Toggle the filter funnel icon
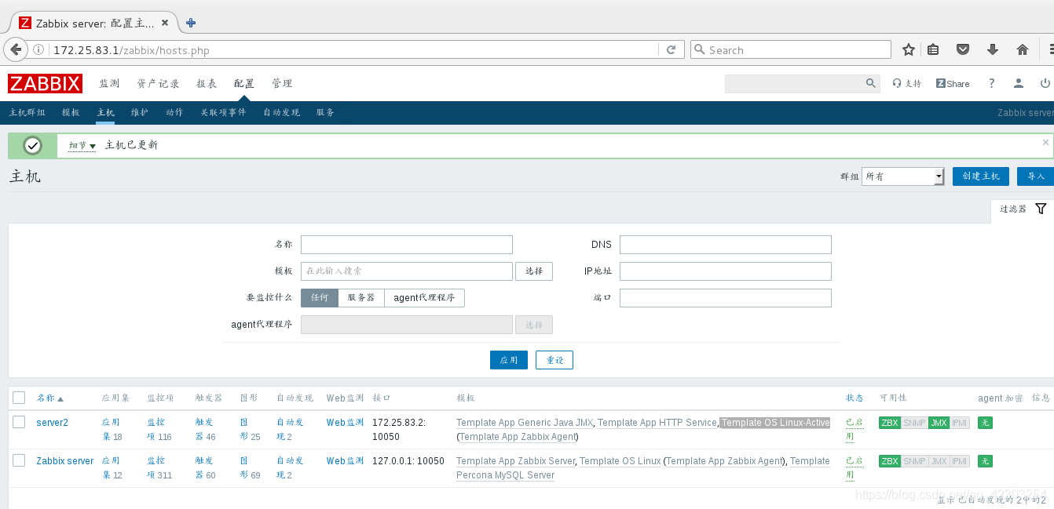The width and height of the screenshot is (1054, 509). point(1041,209)
